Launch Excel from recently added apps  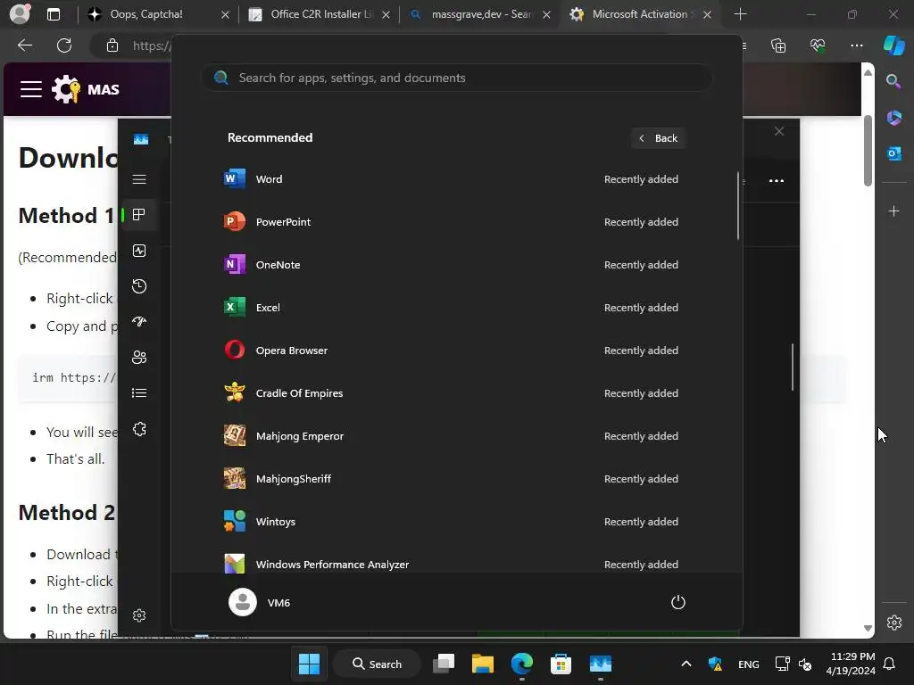pyautogui.click(x=453, y=308)
